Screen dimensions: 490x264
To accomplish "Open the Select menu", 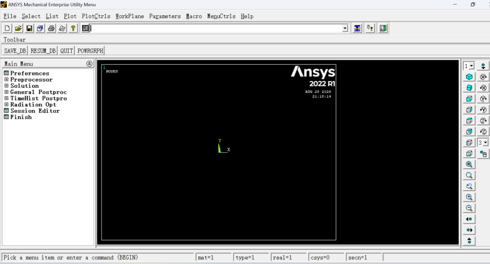I will click(x=31, y=16).
